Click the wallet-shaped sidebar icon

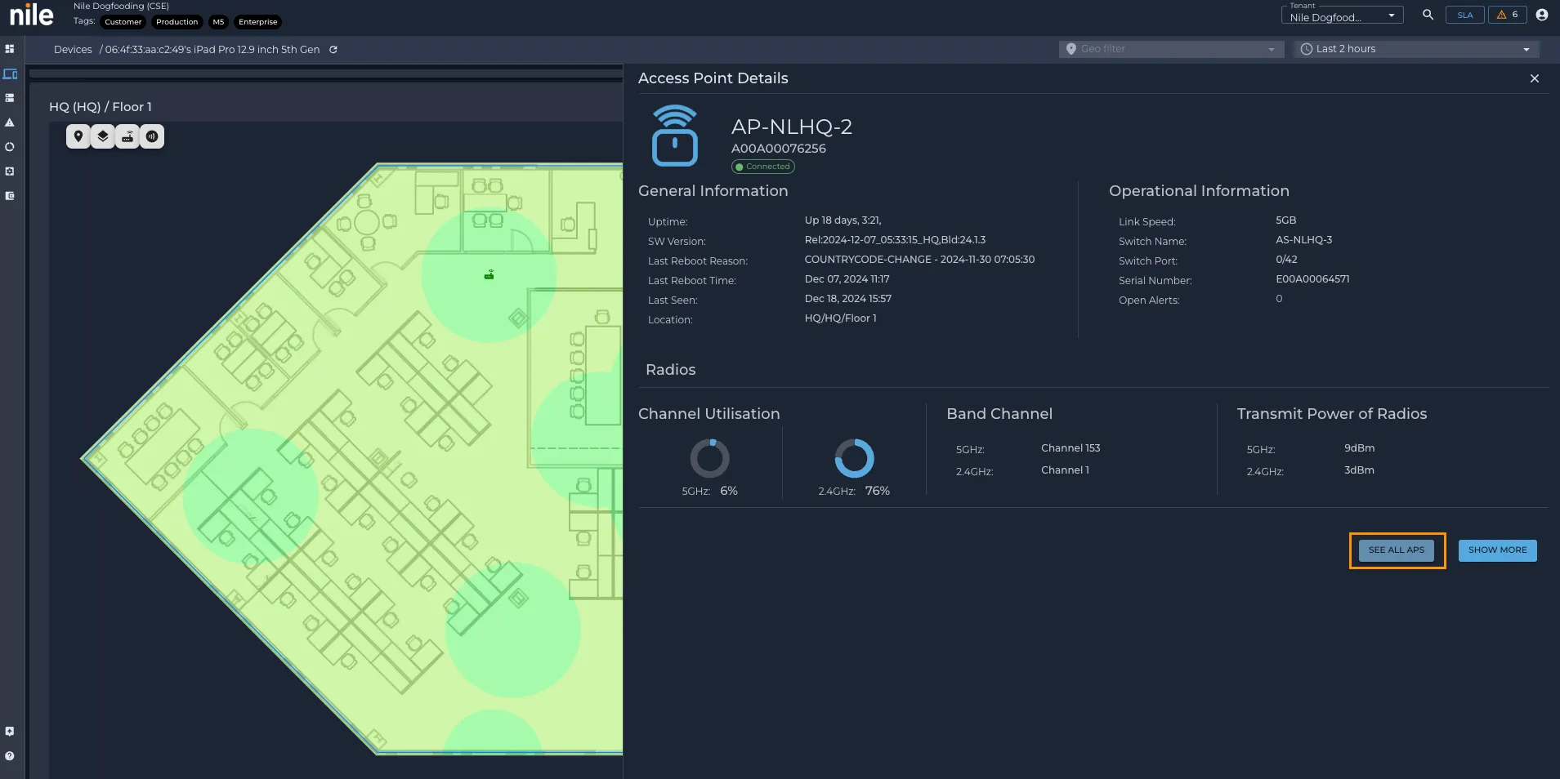click(10, 196)
